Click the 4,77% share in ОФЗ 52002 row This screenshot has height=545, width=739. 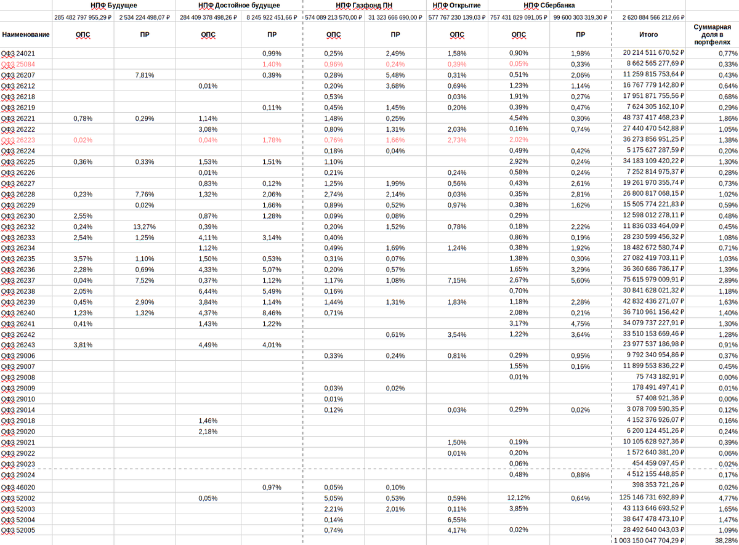(728, 498)
